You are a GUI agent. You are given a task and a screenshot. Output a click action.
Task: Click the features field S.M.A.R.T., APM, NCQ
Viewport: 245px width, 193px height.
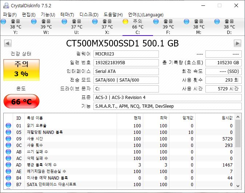point(168,106)
